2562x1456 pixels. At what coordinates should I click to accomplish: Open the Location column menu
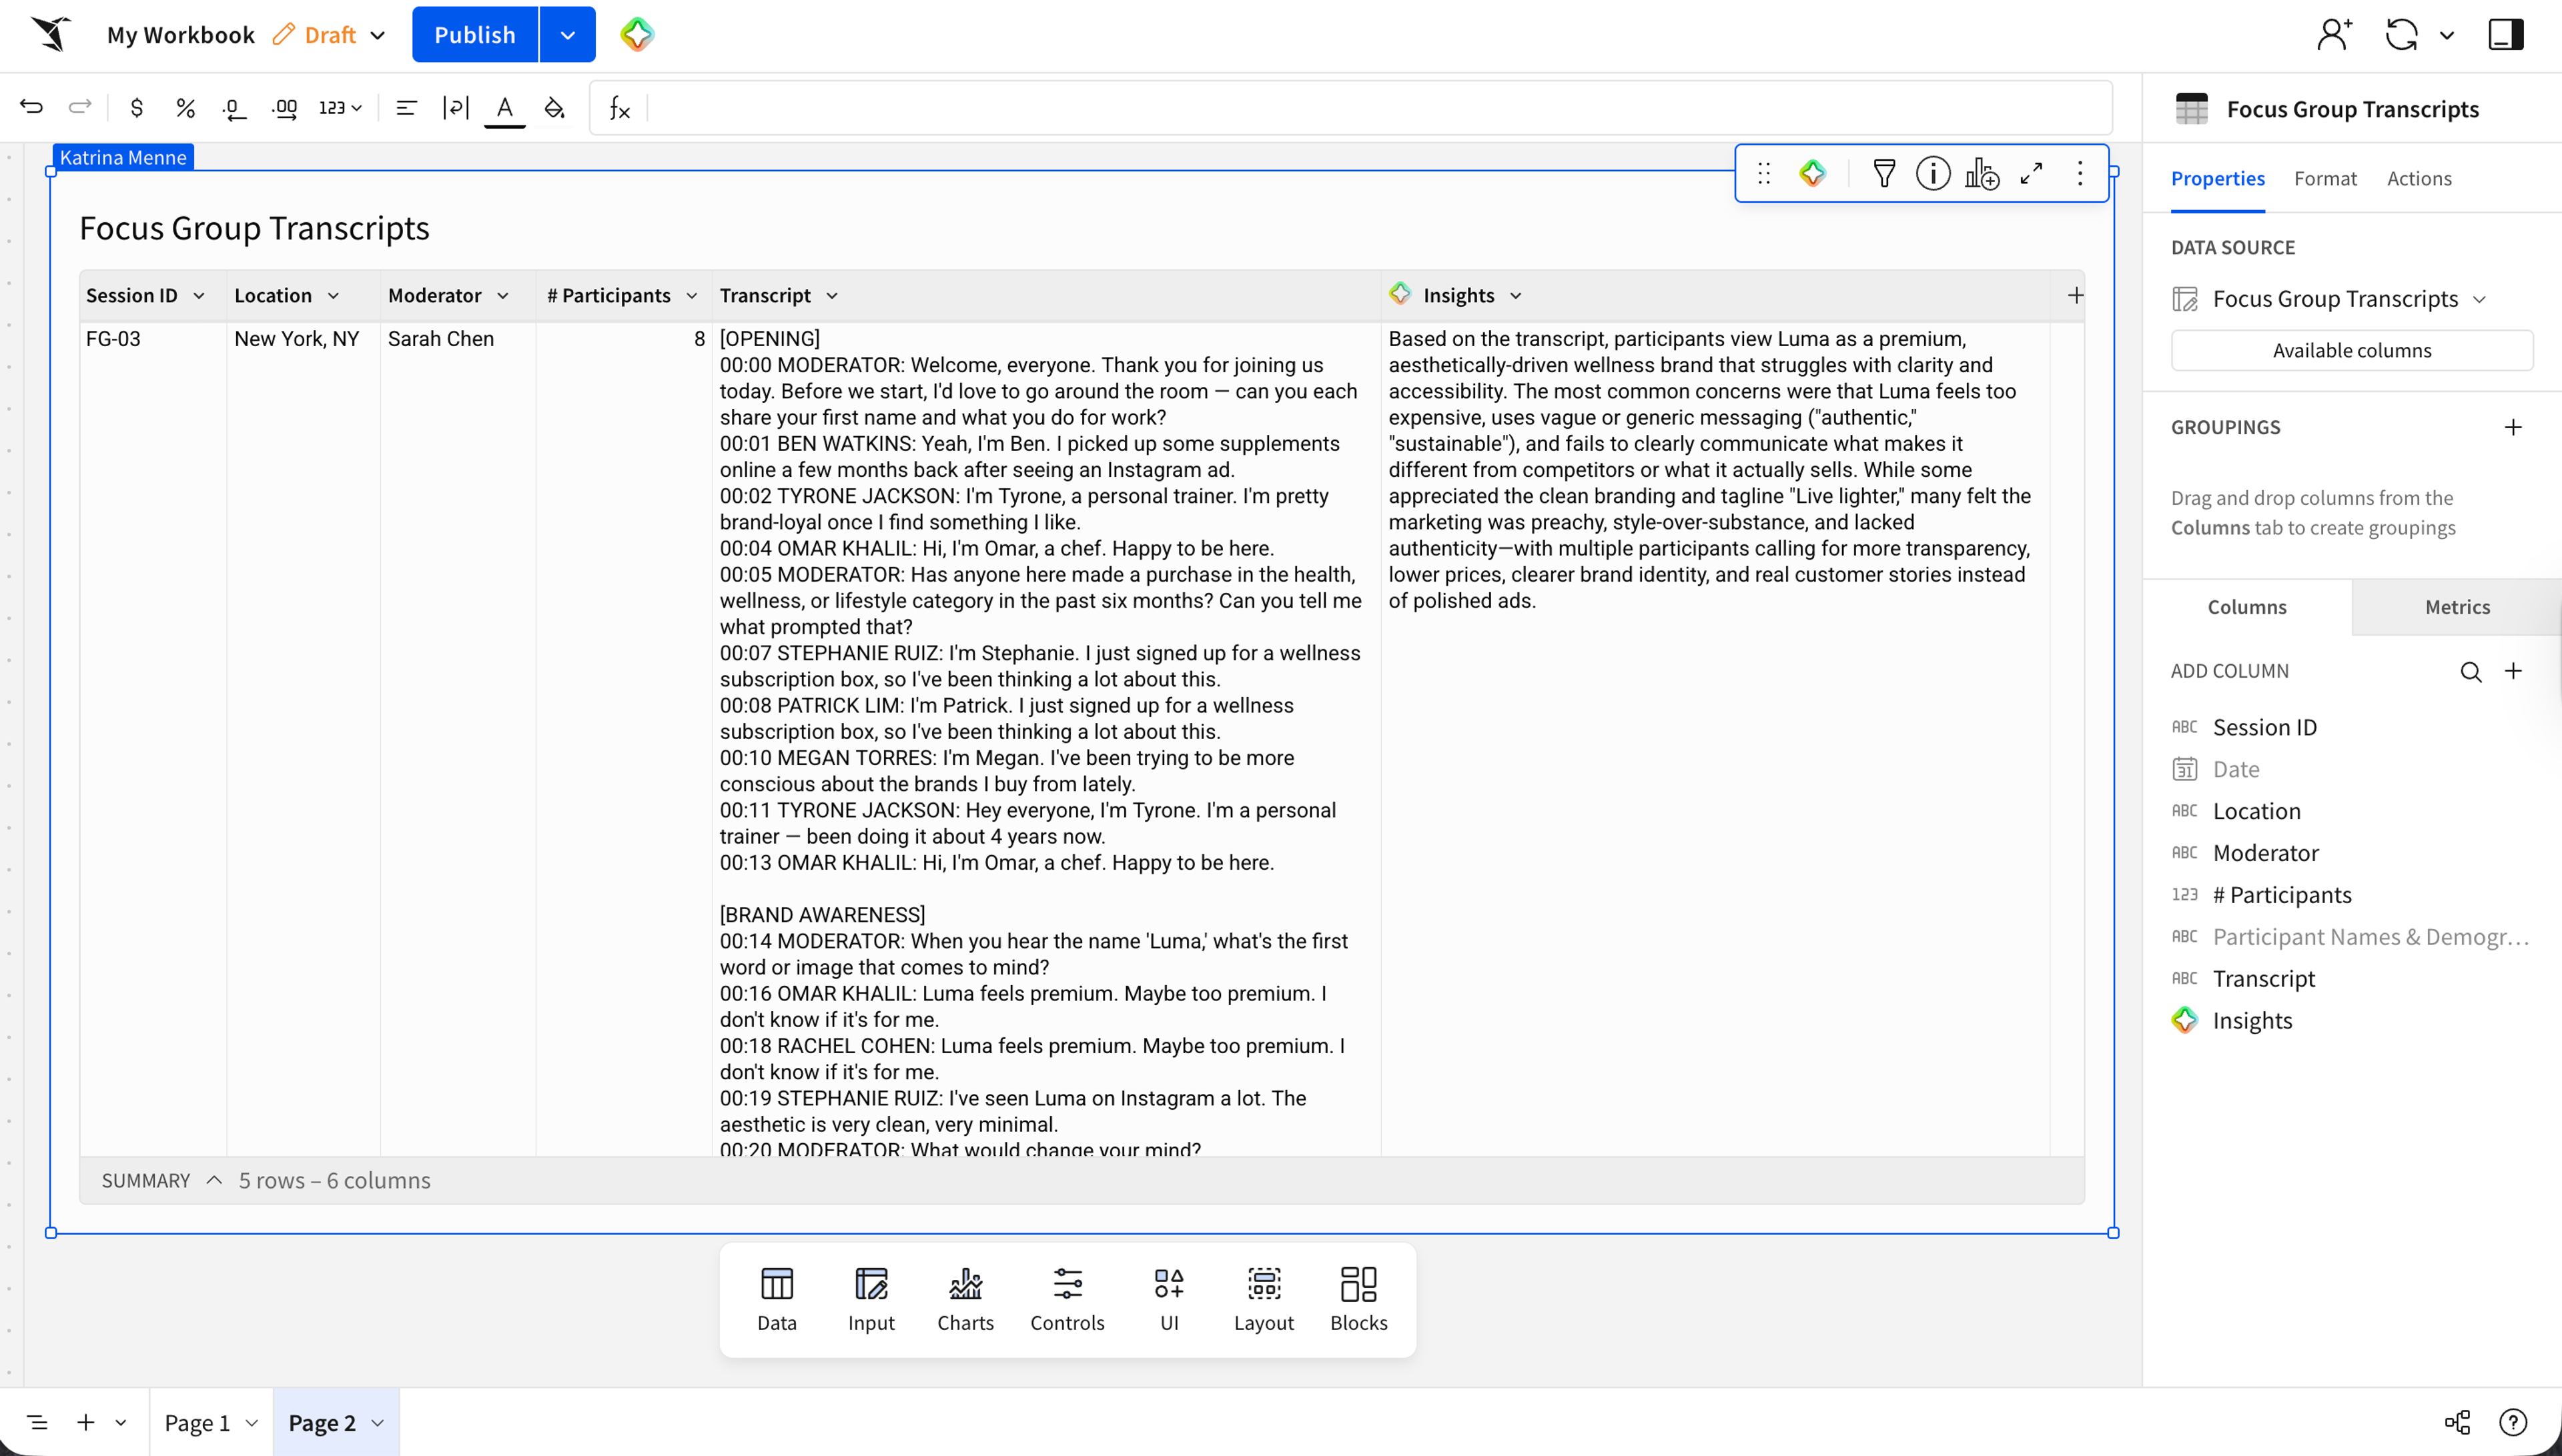coord(333,295)
